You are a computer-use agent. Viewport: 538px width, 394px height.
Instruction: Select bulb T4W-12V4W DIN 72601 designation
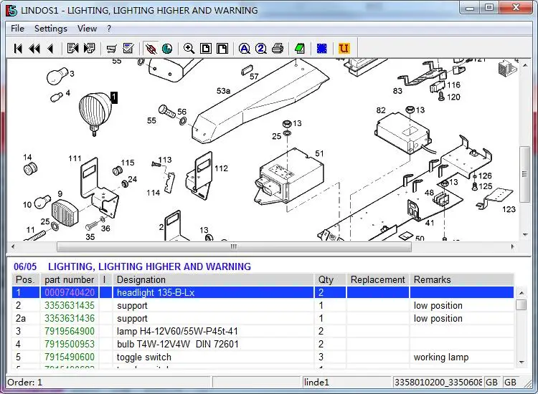(x=178, y=344)
